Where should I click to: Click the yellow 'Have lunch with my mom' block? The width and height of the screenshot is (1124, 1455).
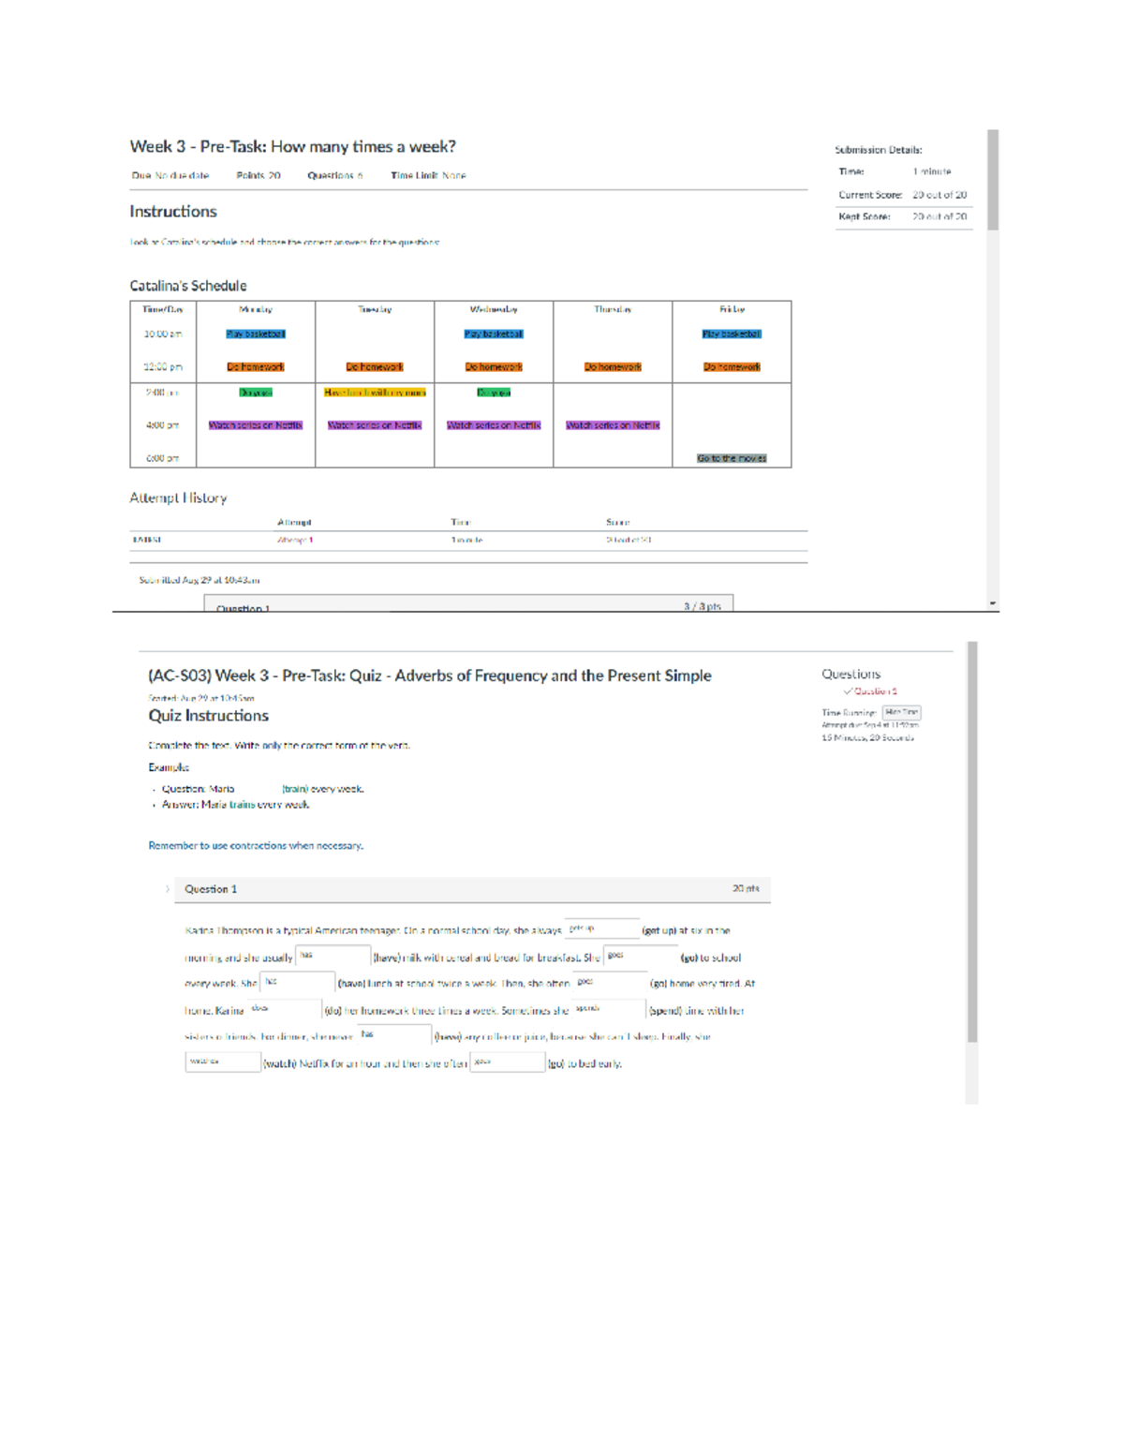[x=375, y=393]
